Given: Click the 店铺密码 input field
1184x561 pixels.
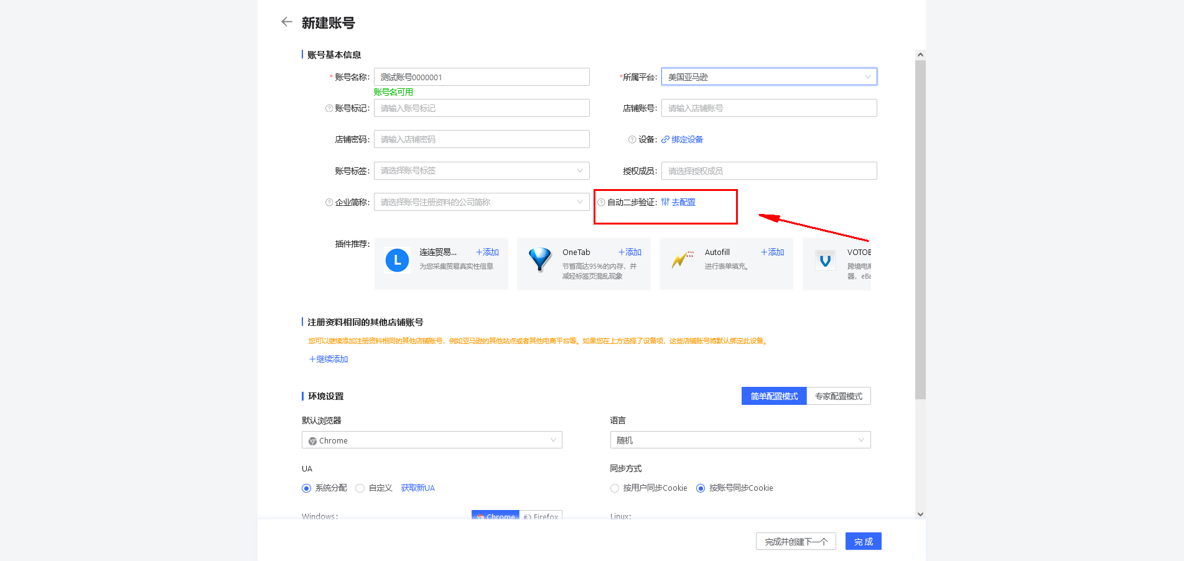Looking at the screenshot, I should [481, 139].
